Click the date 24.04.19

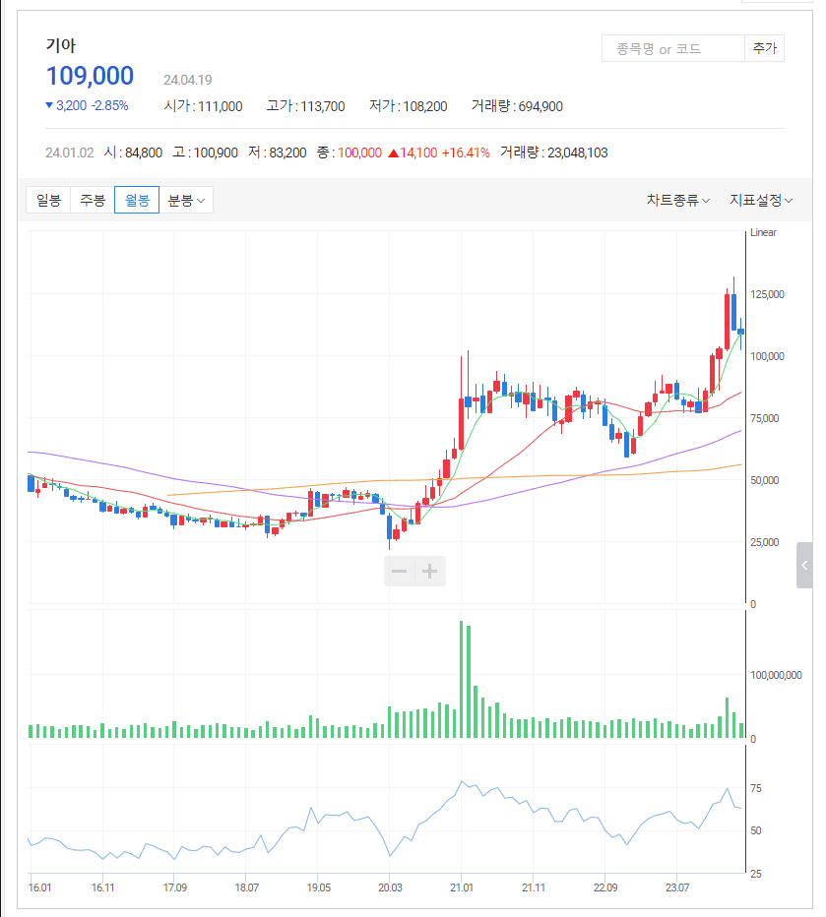click(187, 80)
